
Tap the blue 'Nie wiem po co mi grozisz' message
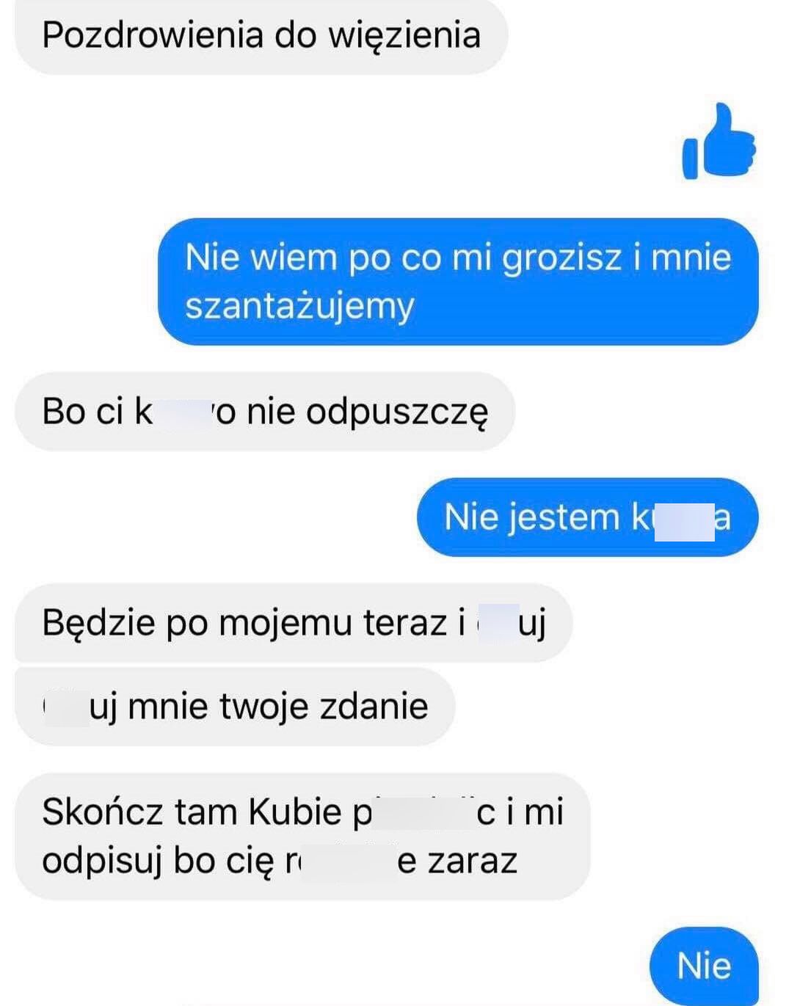pyautogui.click(x=458, y=281)
